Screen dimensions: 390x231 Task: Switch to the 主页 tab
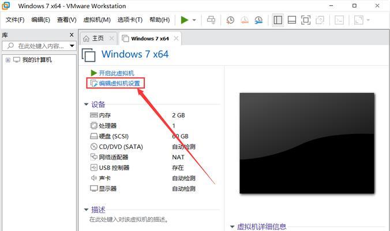click(x=98, y=38)
